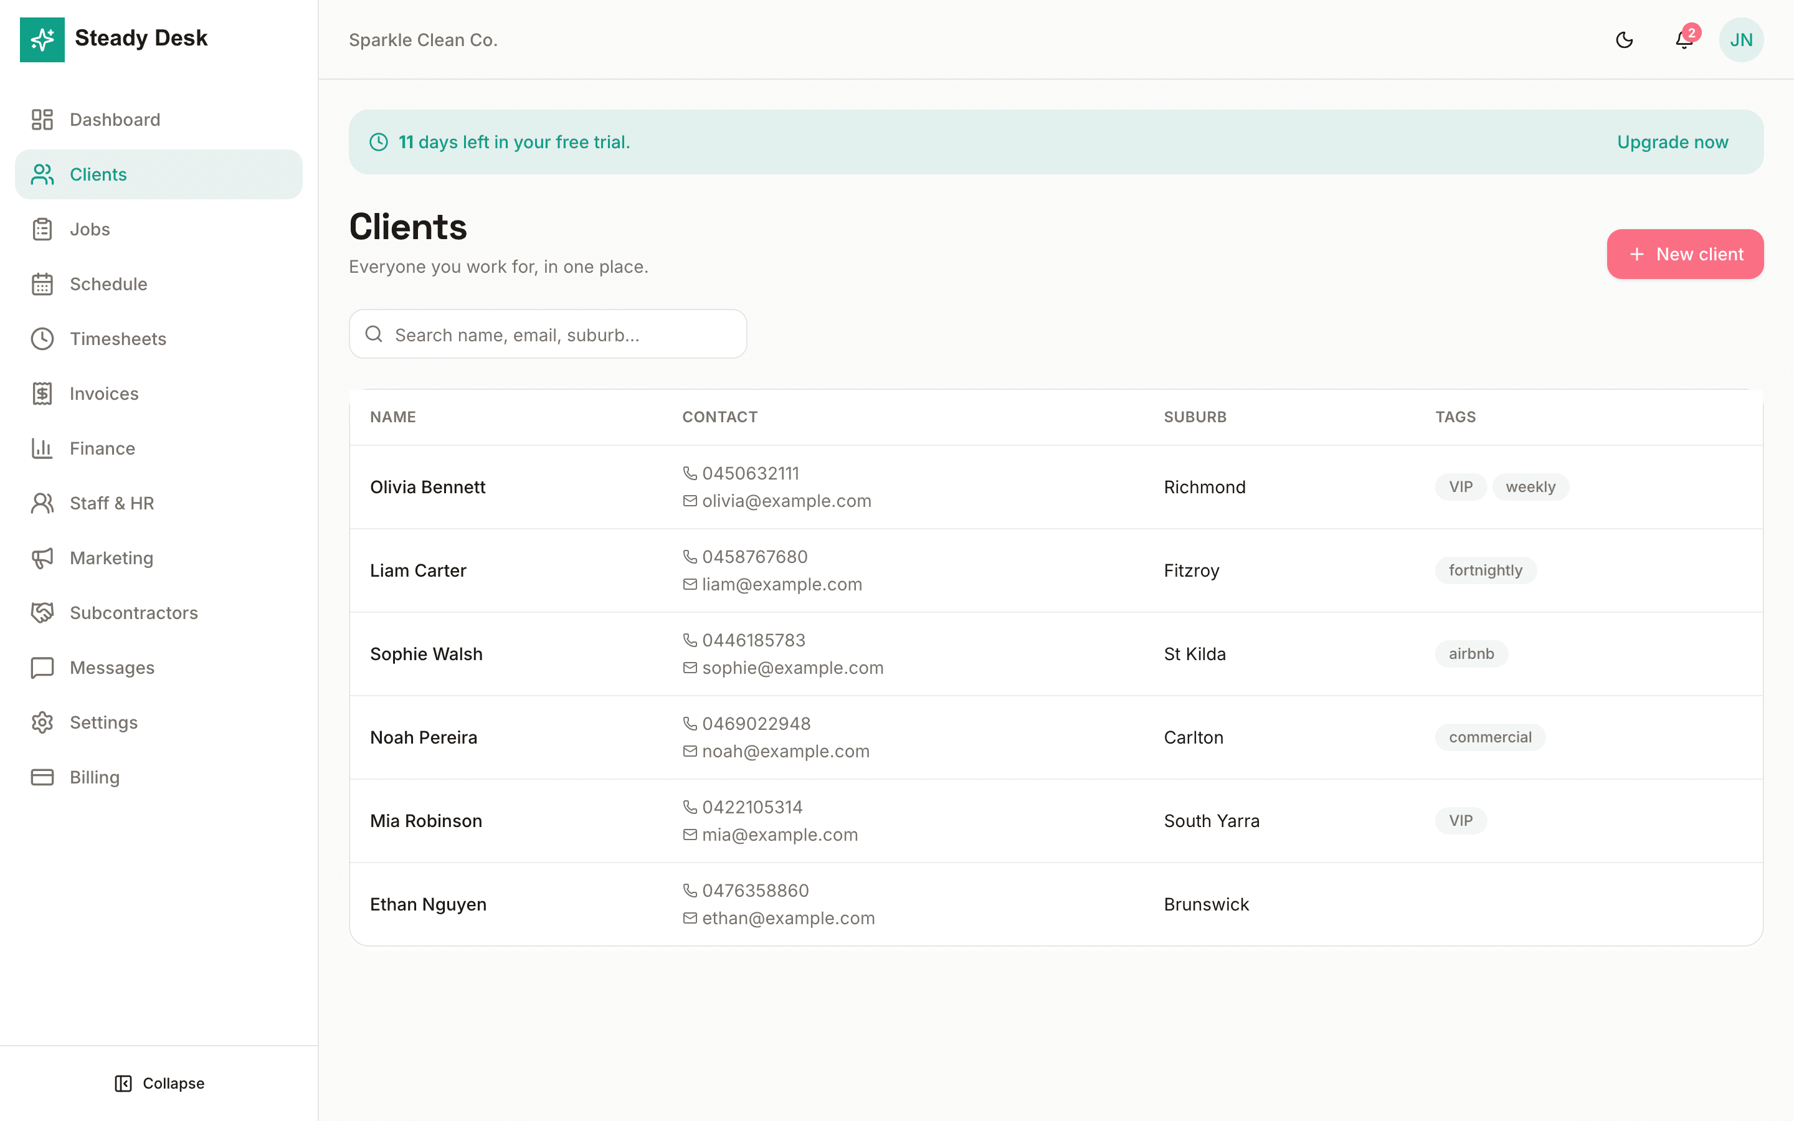This screenshot has width=1794, height=1121.
Task: Click the Invoices receipt icon
Action: click(42, 394)
